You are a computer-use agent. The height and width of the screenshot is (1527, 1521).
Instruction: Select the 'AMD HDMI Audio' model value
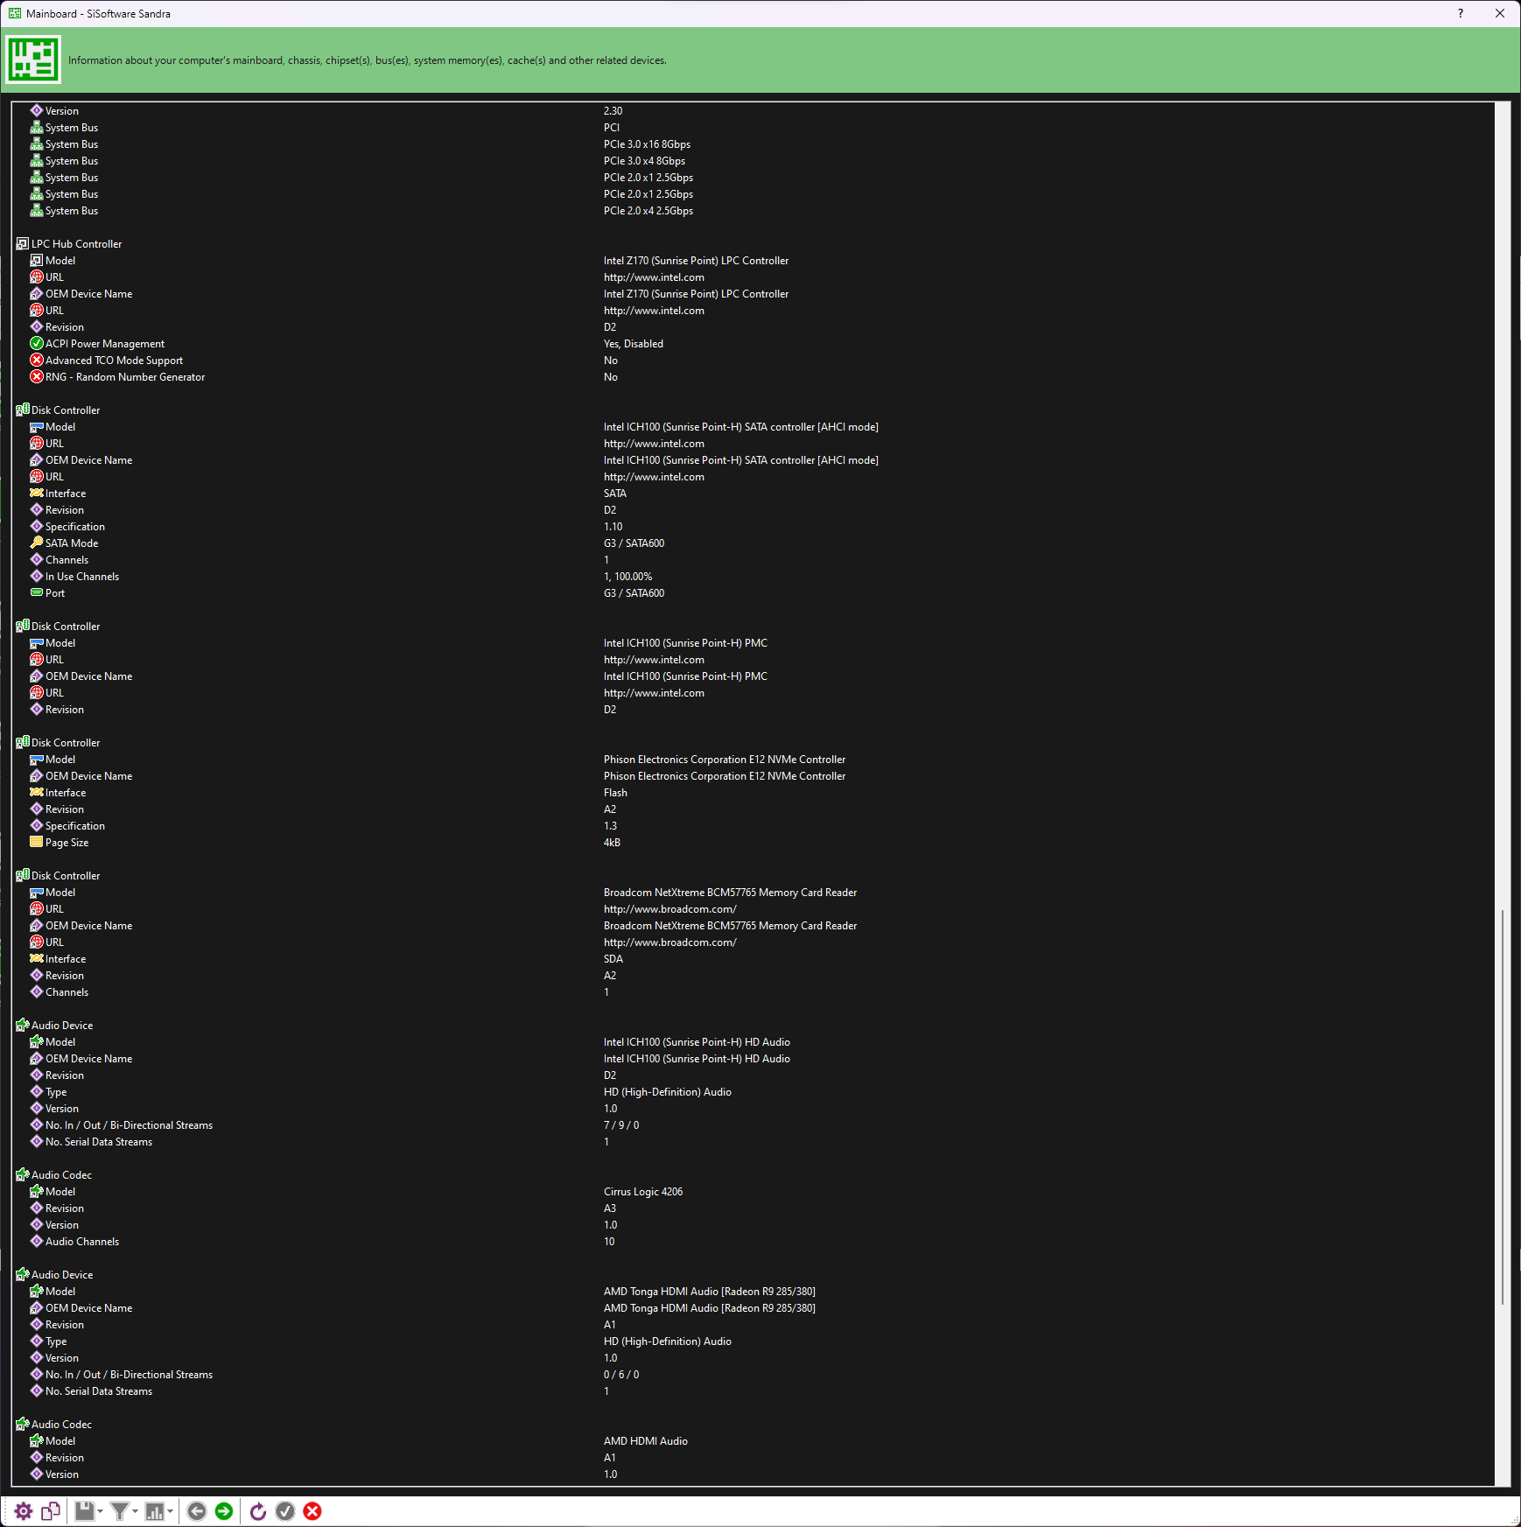click(646, 1441)
